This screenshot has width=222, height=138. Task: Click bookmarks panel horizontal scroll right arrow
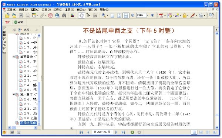36,128
